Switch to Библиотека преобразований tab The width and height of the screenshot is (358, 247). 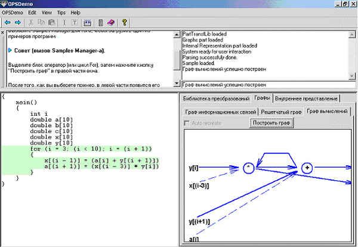pyautogui.click(x=216, y=98)
